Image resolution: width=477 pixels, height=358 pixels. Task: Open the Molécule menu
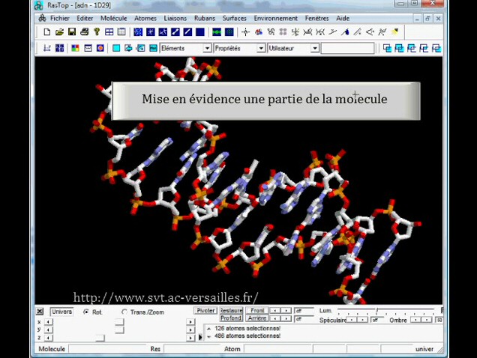[113, 18]
